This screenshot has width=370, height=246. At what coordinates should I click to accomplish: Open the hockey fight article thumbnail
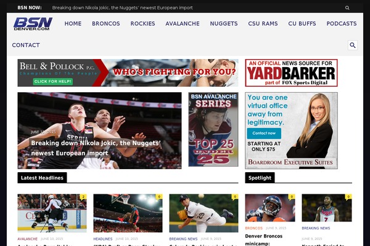click(52, 213)
